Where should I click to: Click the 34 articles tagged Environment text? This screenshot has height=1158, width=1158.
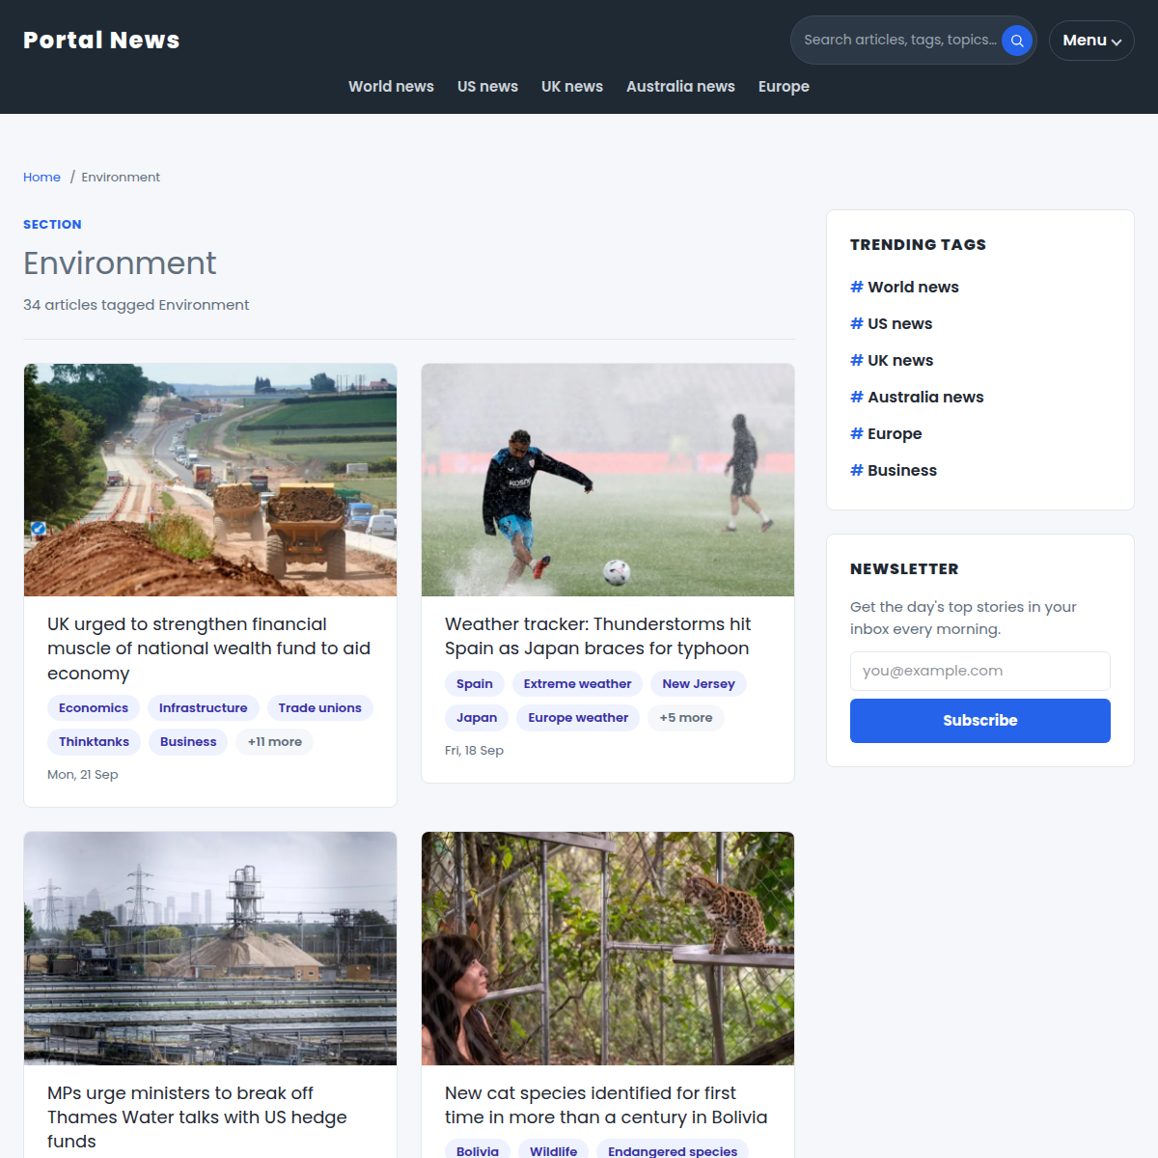136,305
